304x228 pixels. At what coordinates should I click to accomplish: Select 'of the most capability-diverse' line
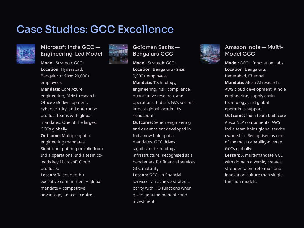coord(253,142)
